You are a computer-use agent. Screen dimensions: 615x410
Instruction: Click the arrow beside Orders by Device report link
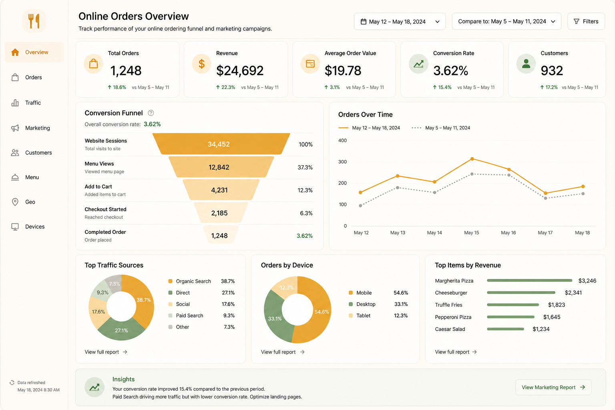(302, 352)
